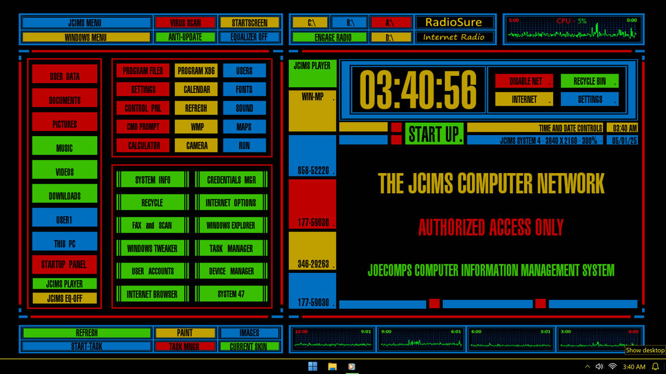
Task: Open SYSTEM INFO
Action: click(x=153, y=180)
